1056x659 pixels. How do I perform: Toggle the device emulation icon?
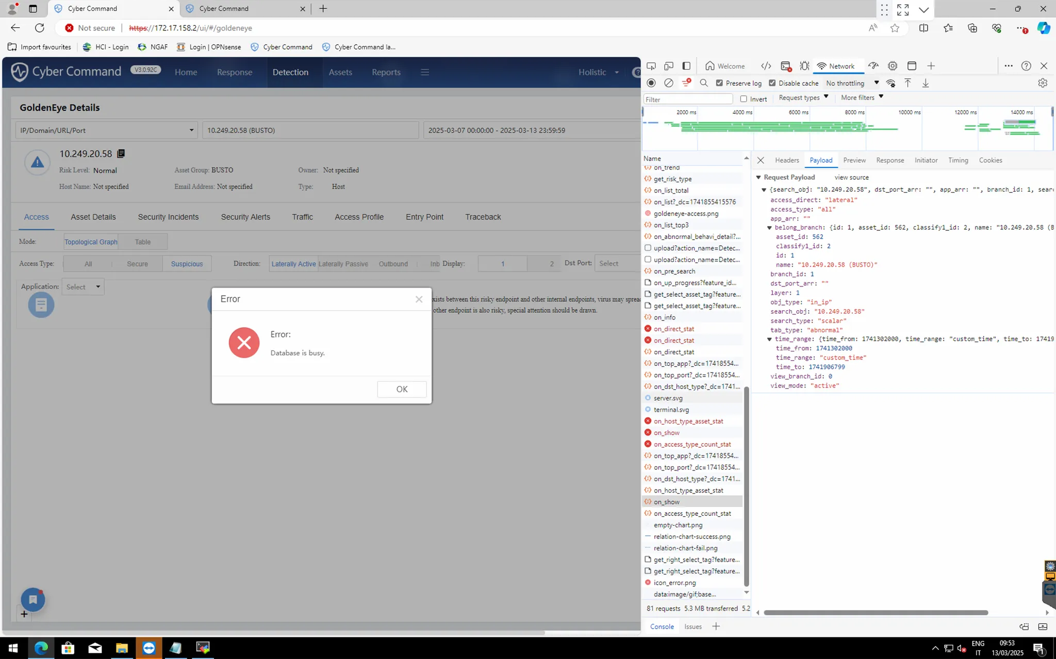tap(669, 66)
